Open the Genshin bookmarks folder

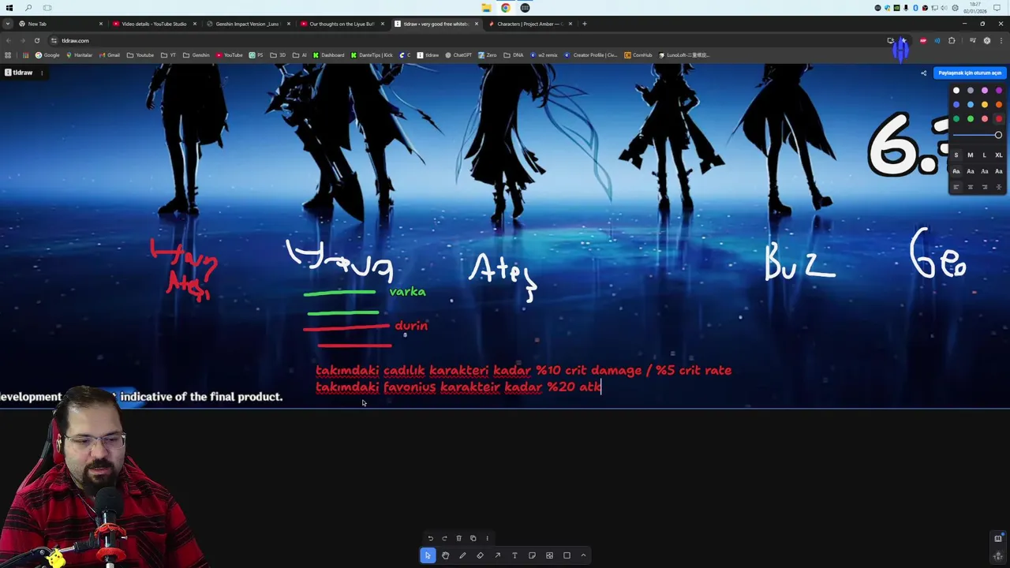pyautogui.click(x=196, y=55)
